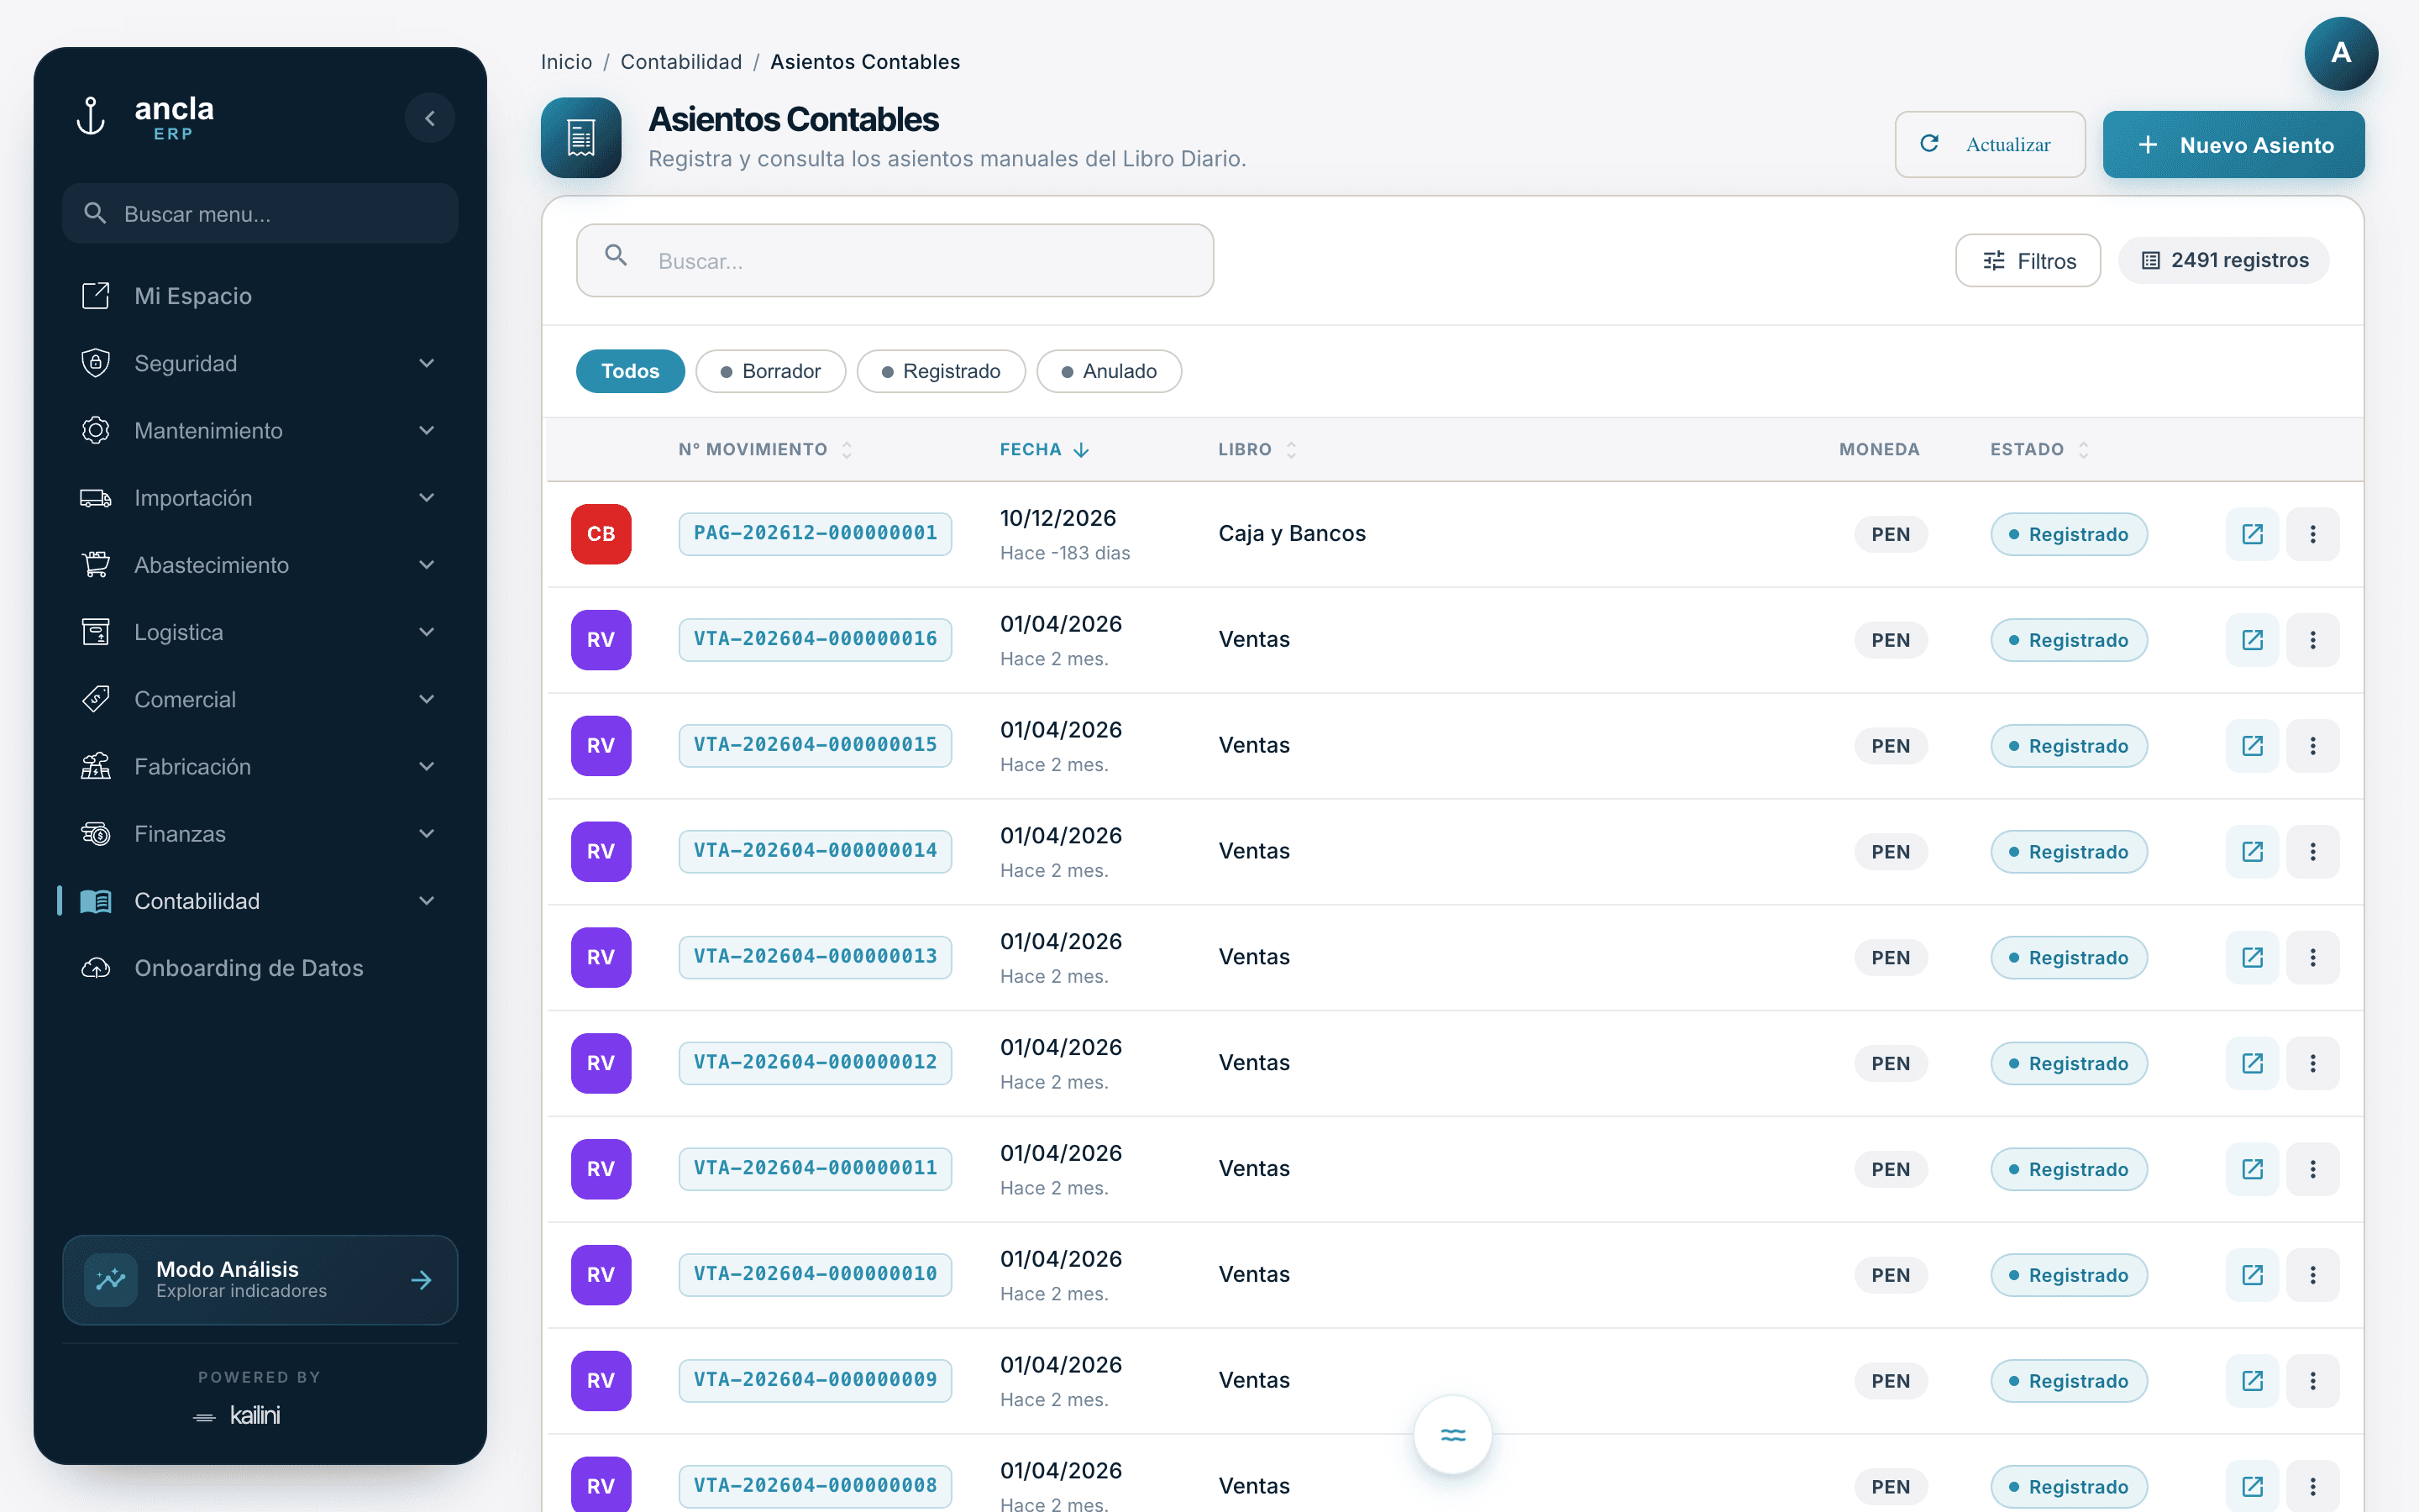Open entry VTA-202604-000000008 link

click(x=815, y=1485)
